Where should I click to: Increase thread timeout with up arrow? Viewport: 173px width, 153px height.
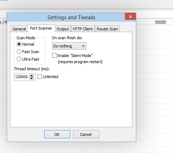tap(32, 76)
